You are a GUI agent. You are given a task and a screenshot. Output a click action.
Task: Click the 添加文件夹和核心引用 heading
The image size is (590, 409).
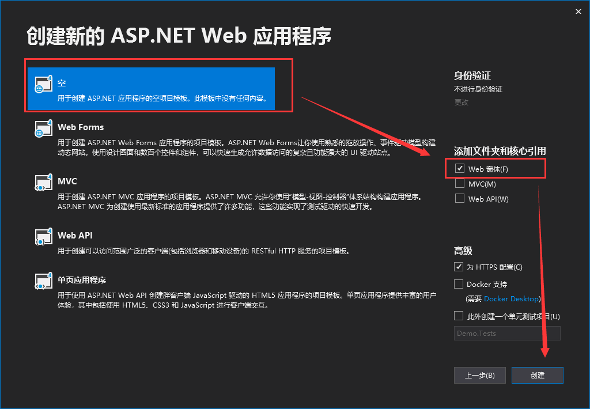tap(500, 152)
